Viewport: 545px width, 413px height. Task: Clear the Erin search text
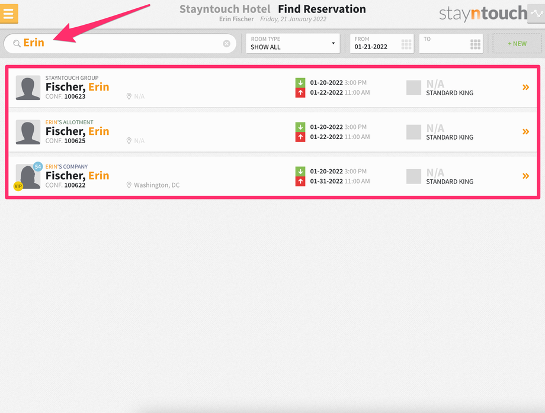point(227,43)
